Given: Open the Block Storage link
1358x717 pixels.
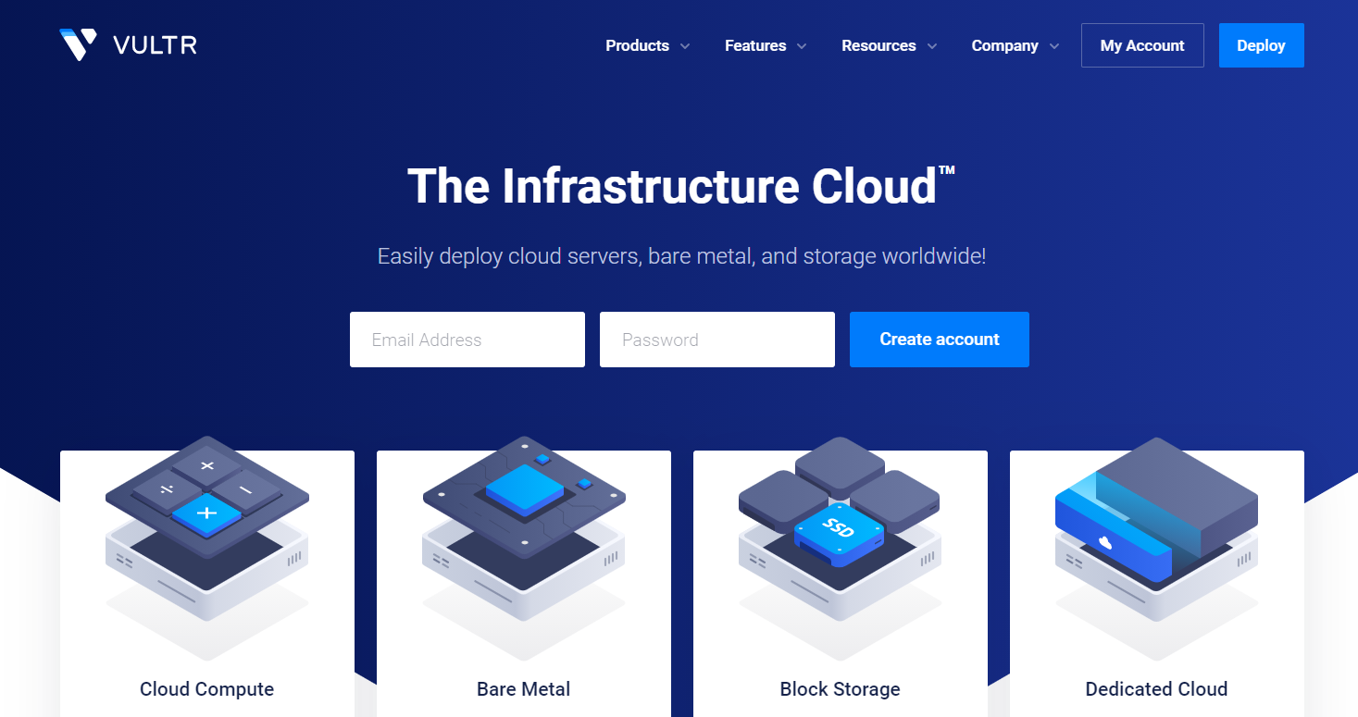Looking at the screenshot, I should pyautogui.click(x=841, y=689).
